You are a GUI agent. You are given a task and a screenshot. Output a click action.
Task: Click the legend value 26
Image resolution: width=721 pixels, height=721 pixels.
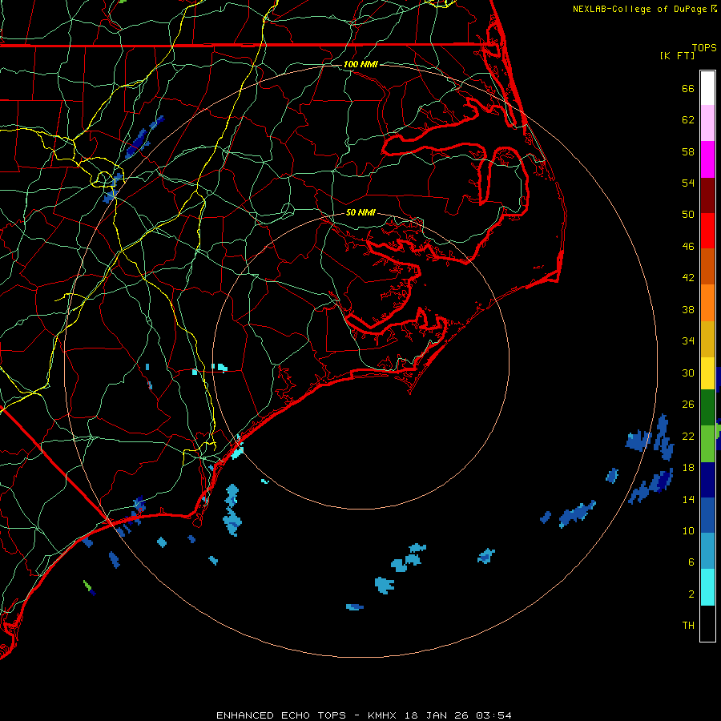coord(688,405)
